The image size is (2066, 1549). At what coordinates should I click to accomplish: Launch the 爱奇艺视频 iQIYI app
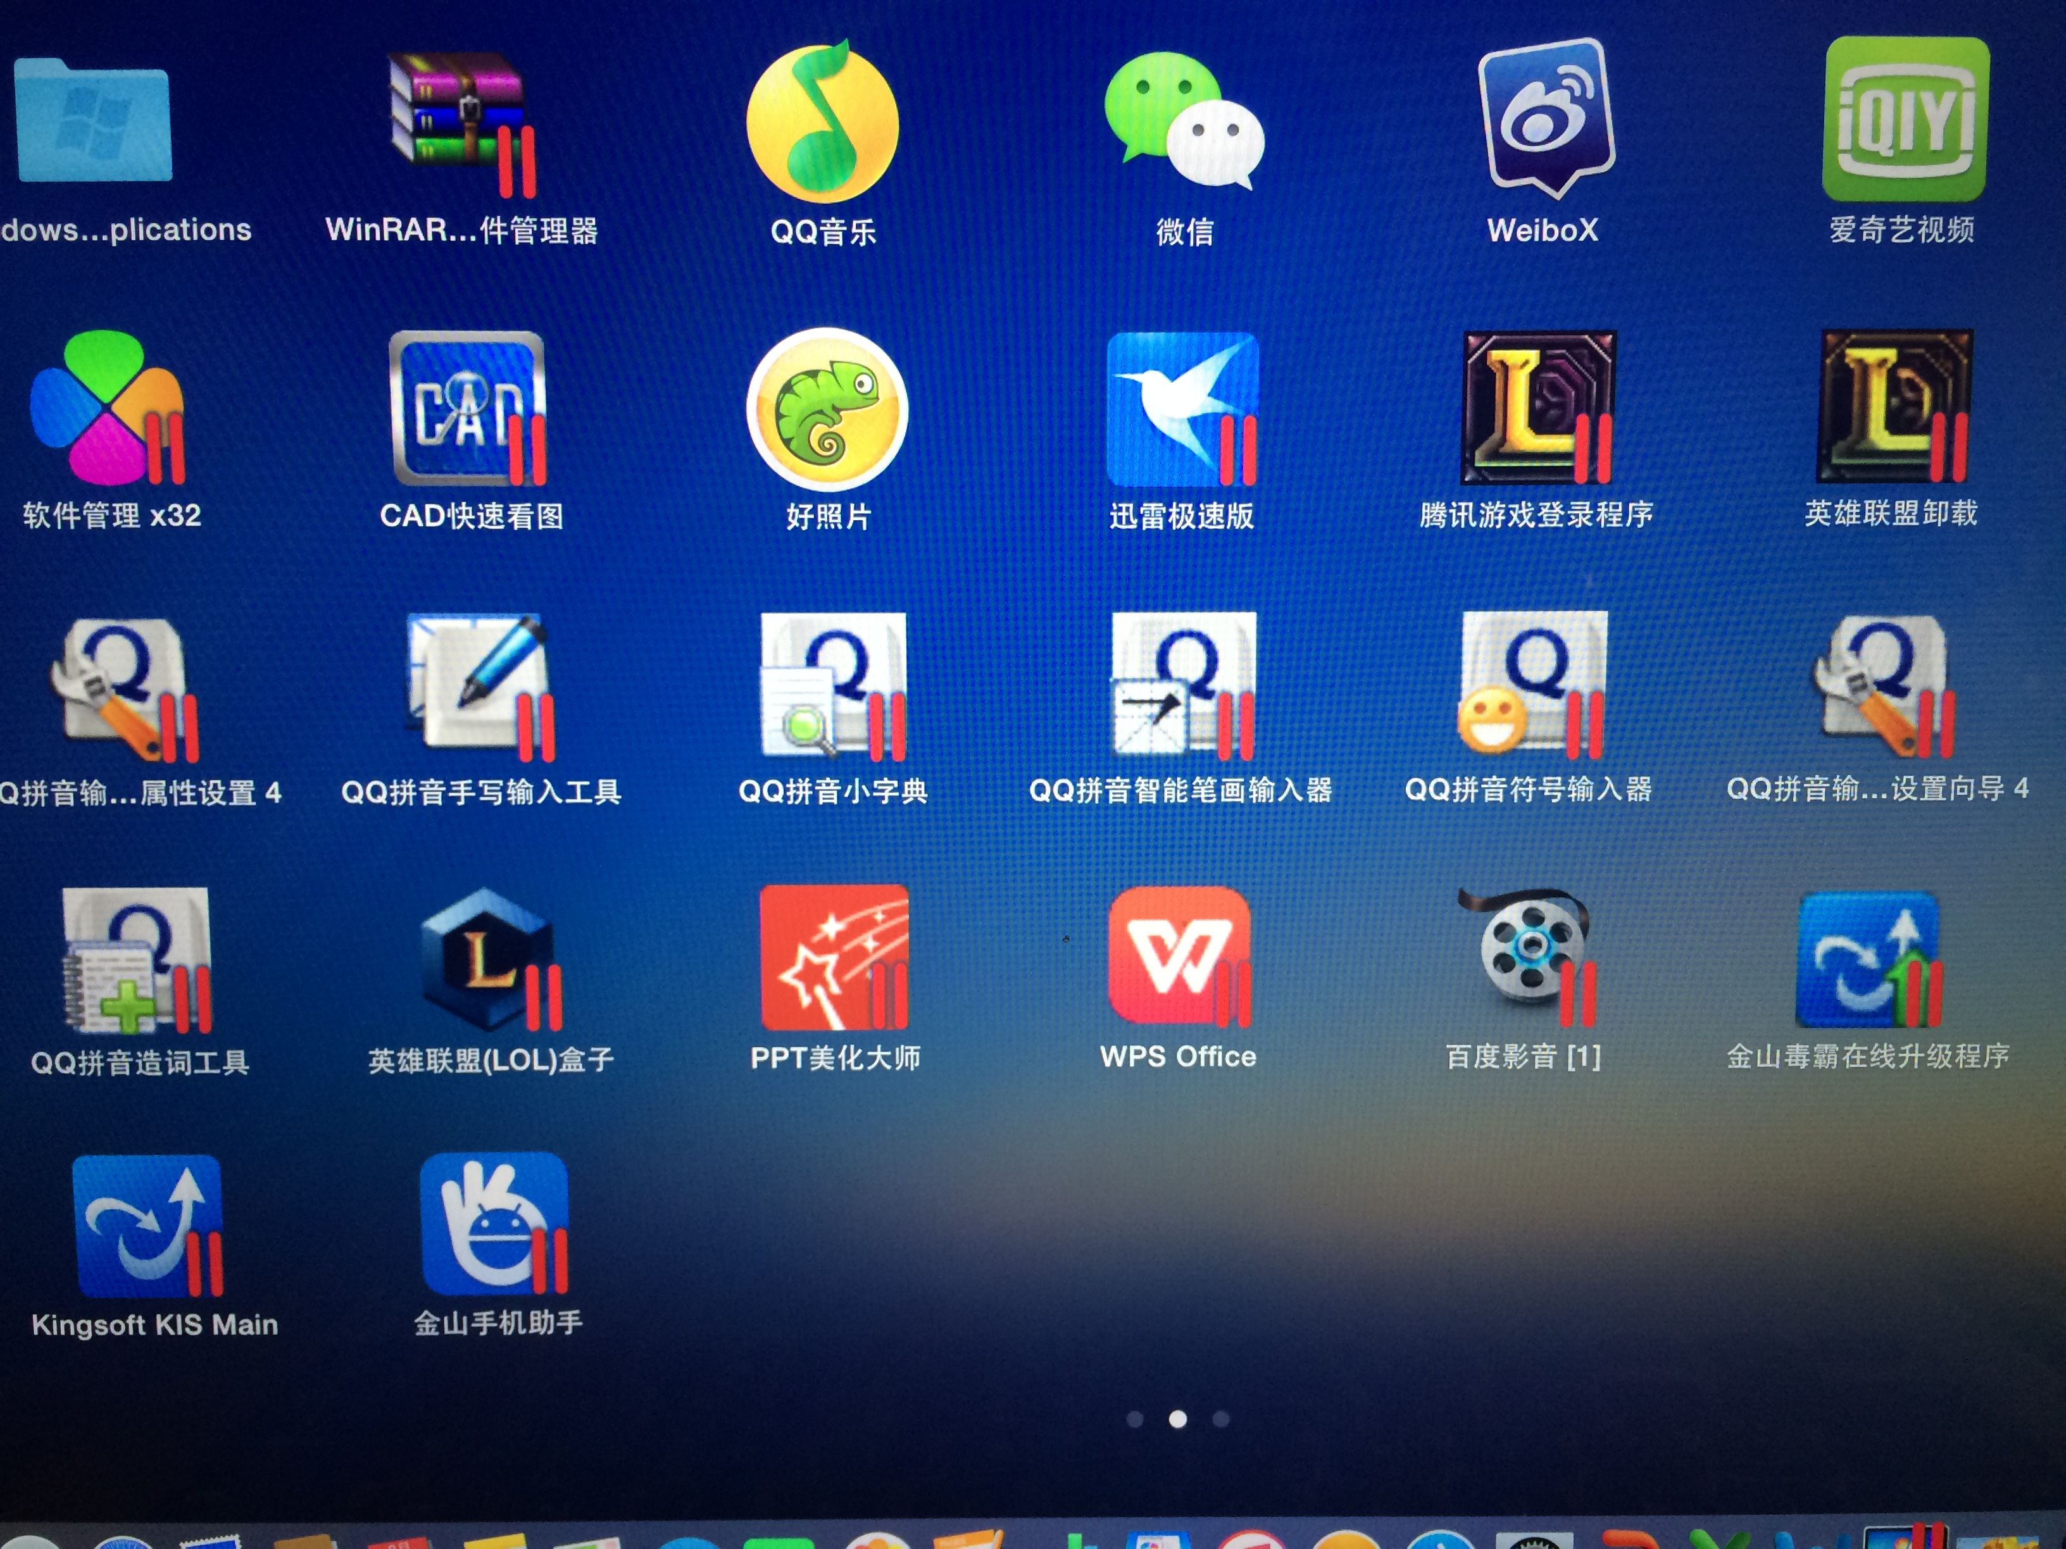point(1905,118)
